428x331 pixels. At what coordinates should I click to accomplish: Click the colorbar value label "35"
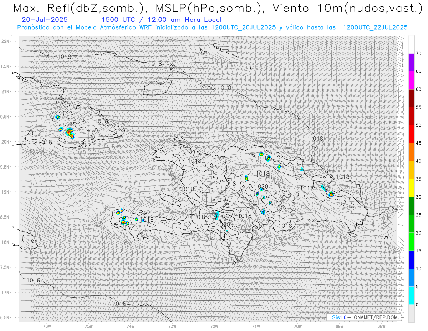418,179
